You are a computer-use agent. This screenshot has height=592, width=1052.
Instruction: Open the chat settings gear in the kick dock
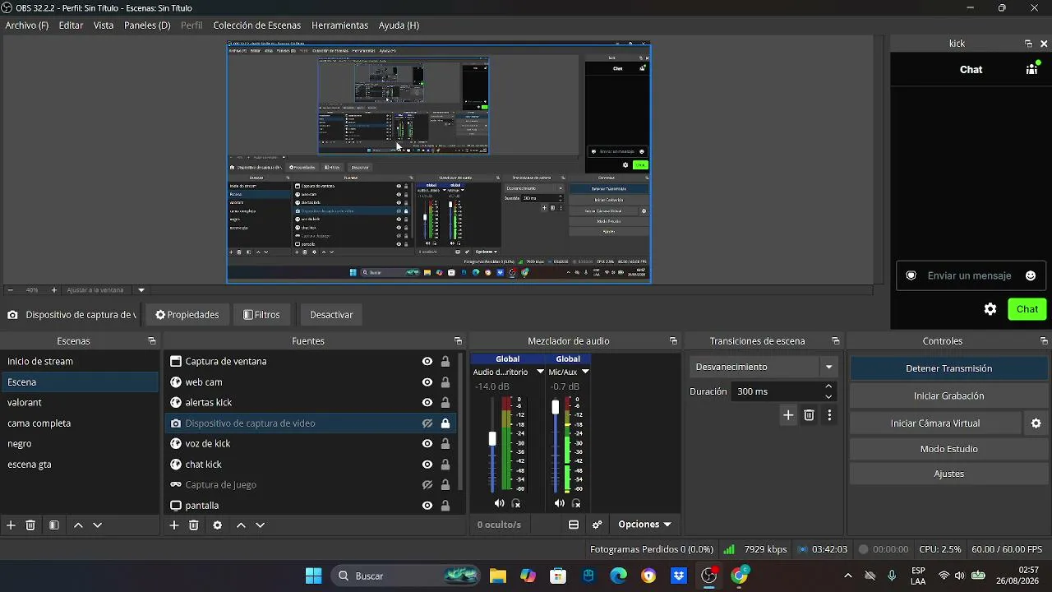click(x=990, y=309)
